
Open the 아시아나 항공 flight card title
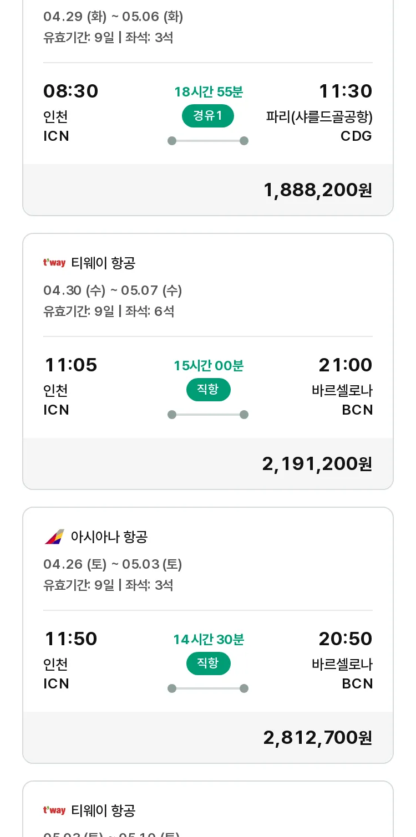point(109,537)
